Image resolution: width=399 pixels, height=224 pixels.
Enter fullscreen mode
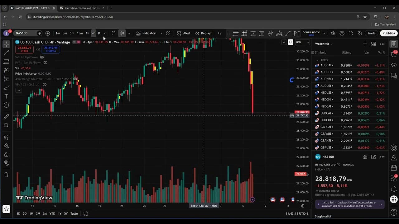pos(351,33)
